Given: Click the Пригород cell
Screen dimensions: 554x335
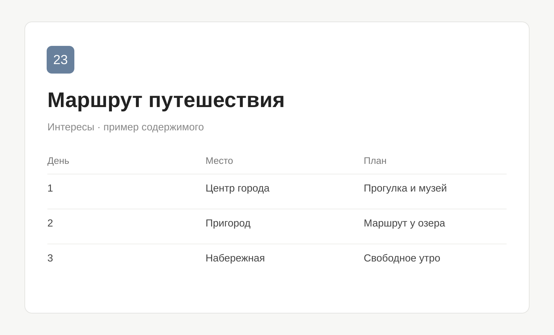Looking at the screenshot, I should coord(228,223).
